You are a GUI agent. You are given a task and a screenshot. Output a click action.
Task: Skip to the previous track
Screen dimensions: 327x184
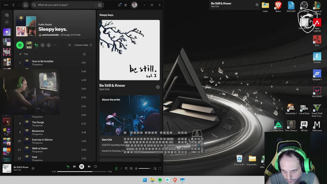pyautogui.click(x=74, y=167)
